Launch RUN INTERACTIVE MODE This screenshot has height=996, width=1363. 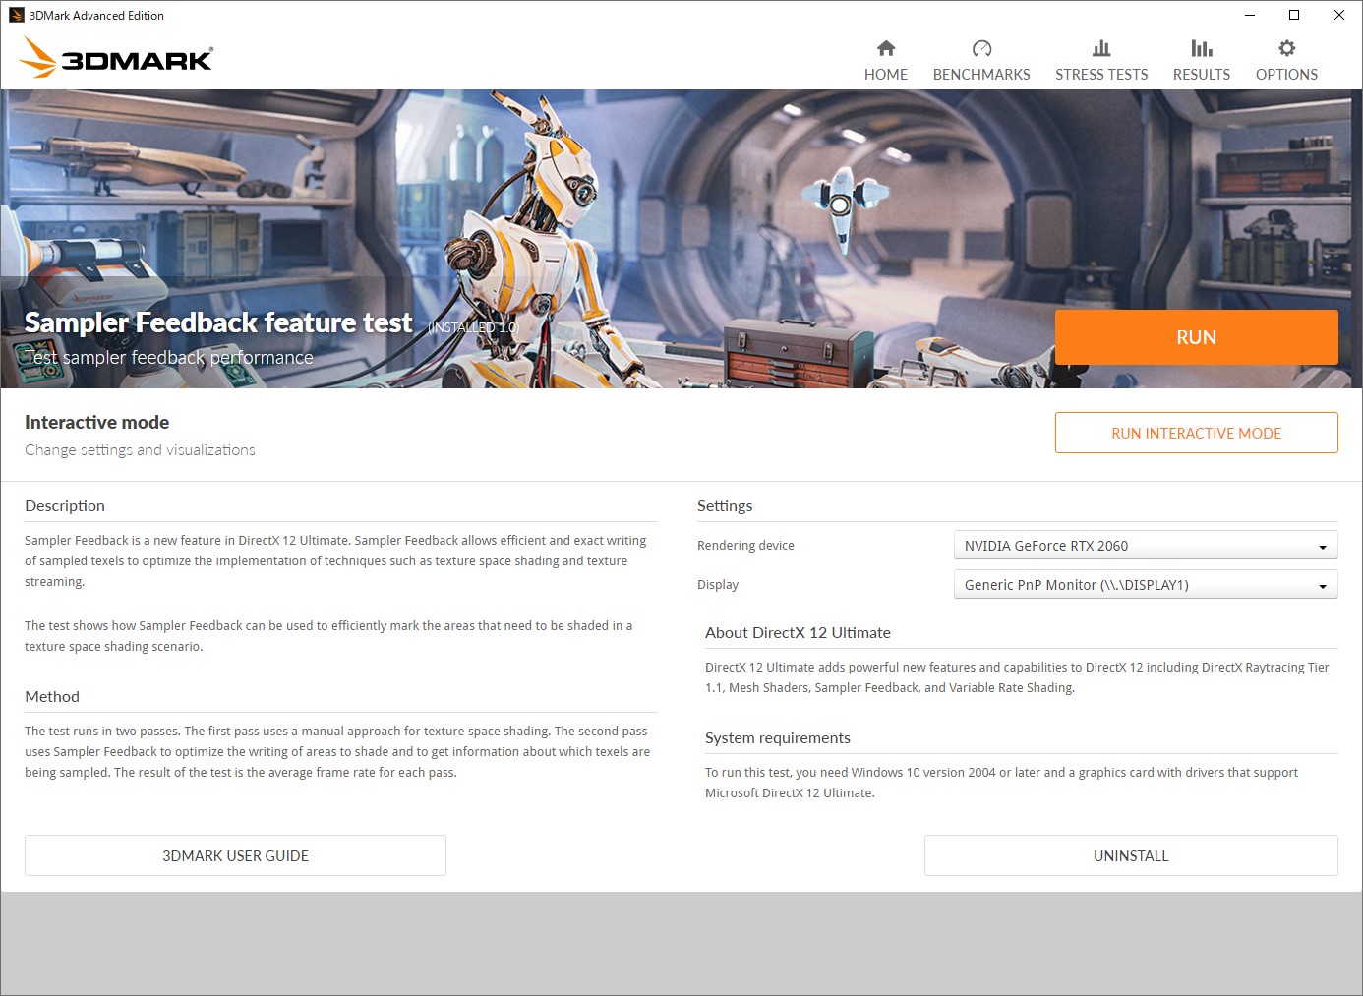(x=1196, y=433)
